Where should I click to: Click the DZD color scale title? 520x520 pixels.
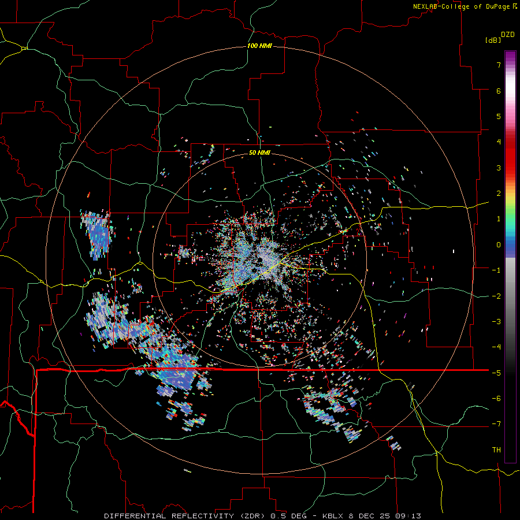pos(508,35)
